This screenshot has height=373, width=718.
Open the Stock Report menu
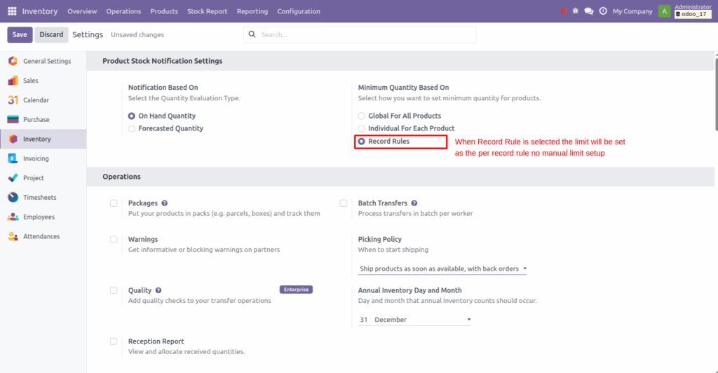coord(207,11)
